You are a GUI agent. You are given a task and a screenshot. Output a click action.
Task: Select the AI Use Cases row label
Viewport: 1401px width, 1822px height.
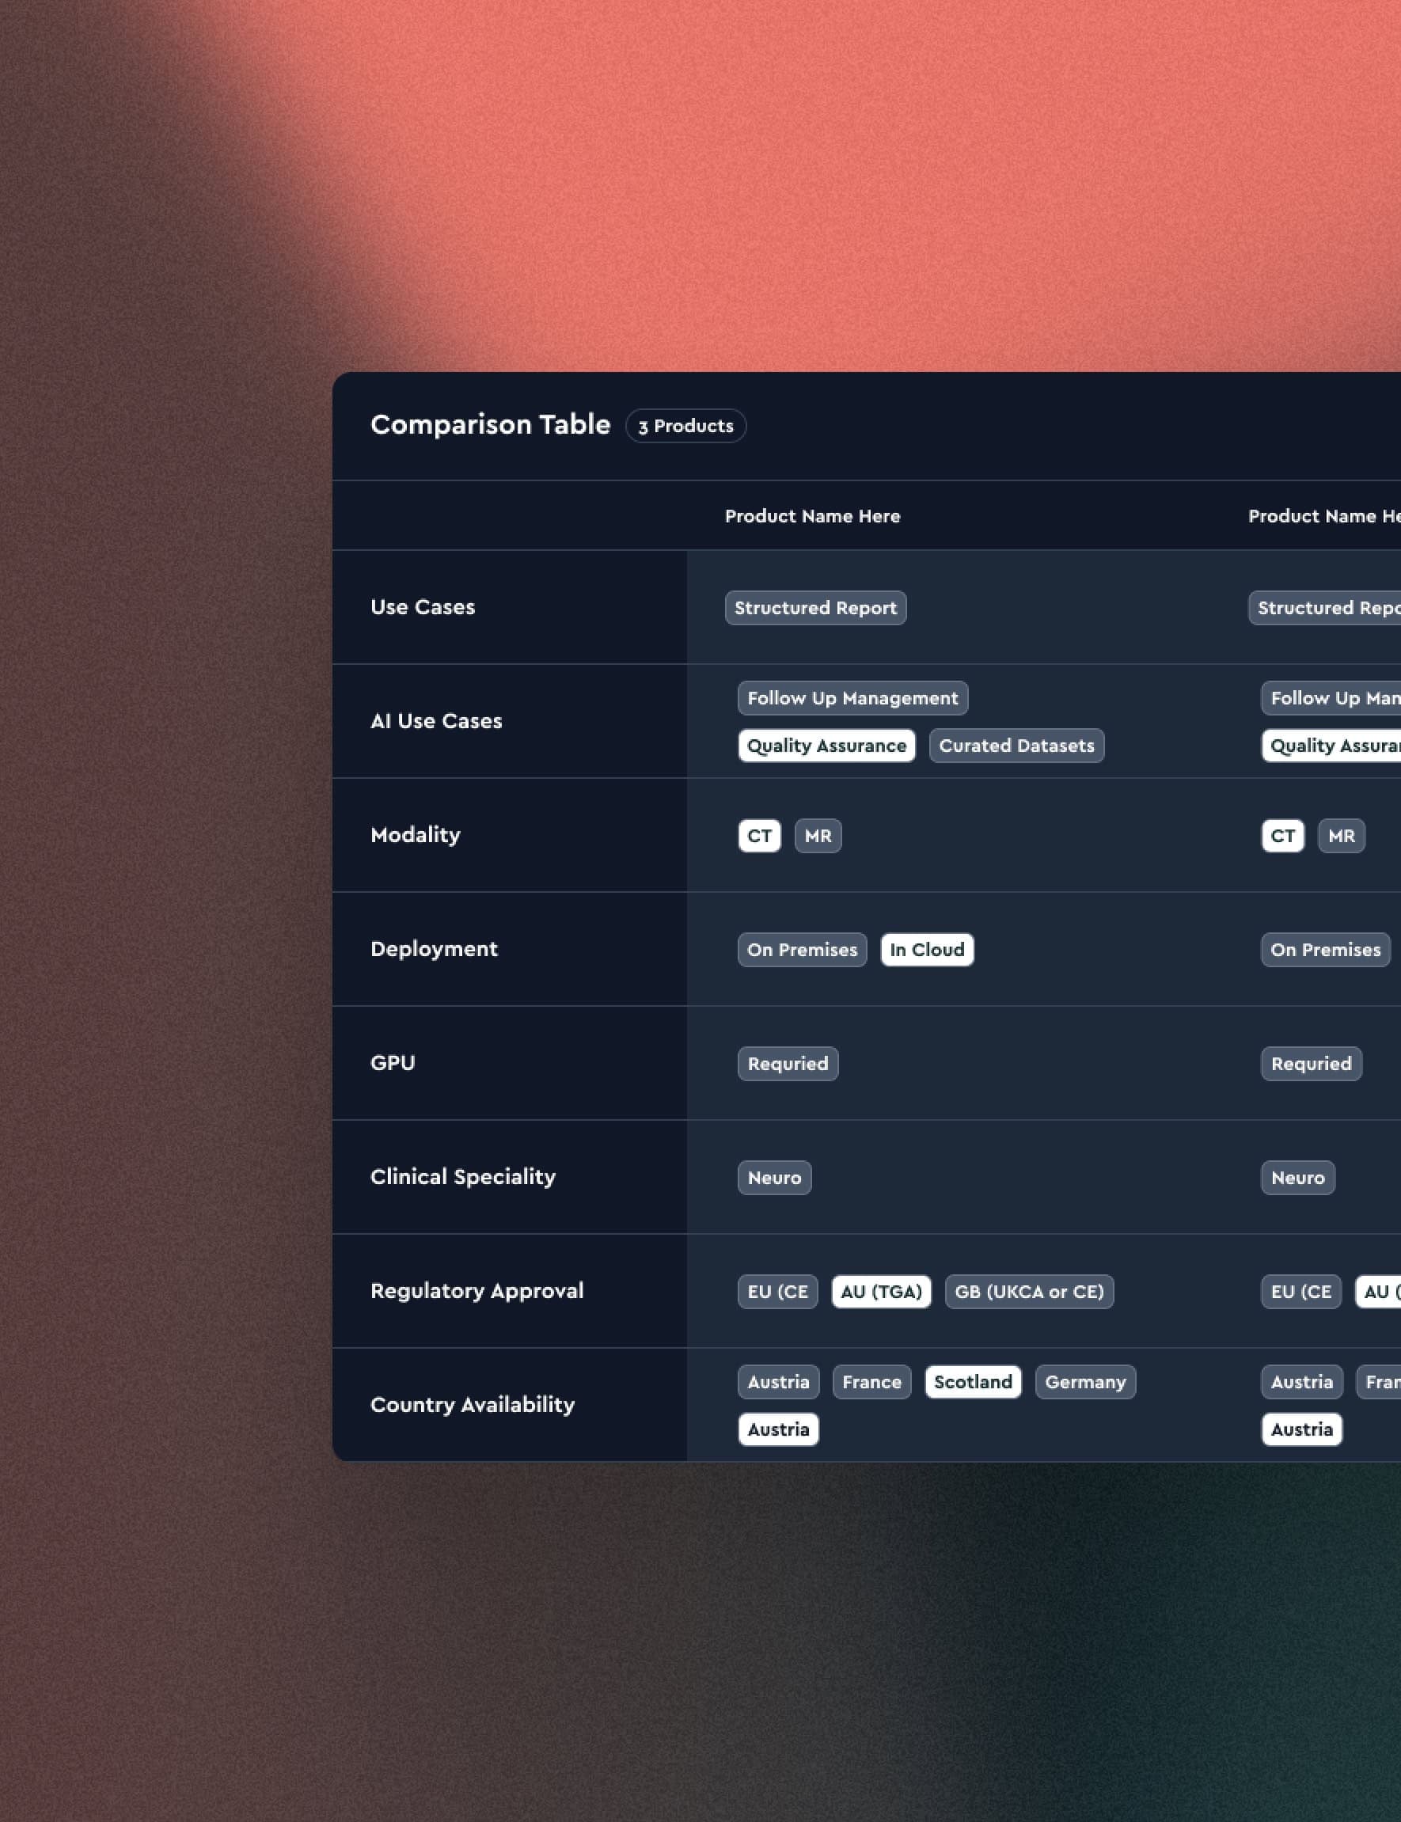(x=436, y=721)
